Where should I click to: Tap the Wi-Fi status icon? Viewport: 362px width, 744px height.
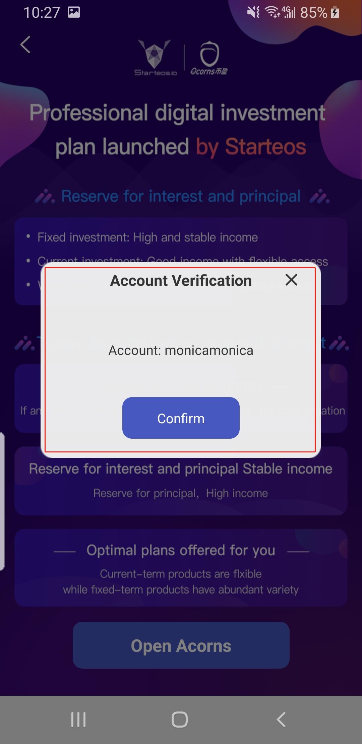click(272, 12)
